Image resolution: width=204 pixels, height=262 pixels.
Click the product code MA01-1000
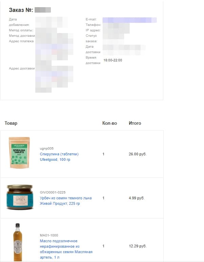coord(49,235)
